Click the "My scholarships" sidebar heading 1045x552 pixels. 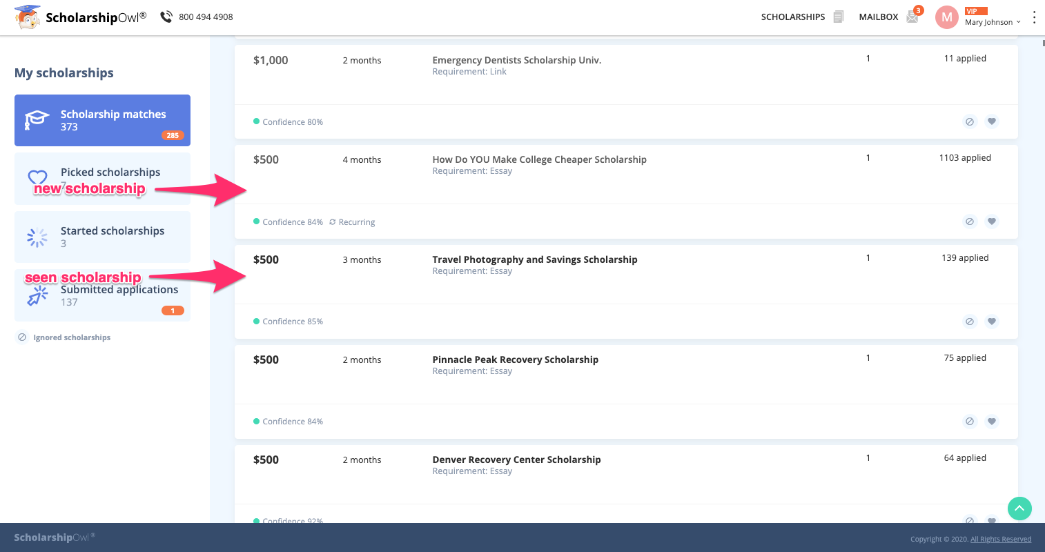64,73
